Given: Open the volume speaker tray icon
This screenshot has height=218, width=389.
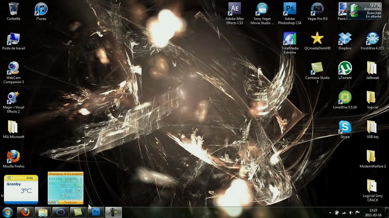Looking at the screenshot, I should click(x=351, y=213).
